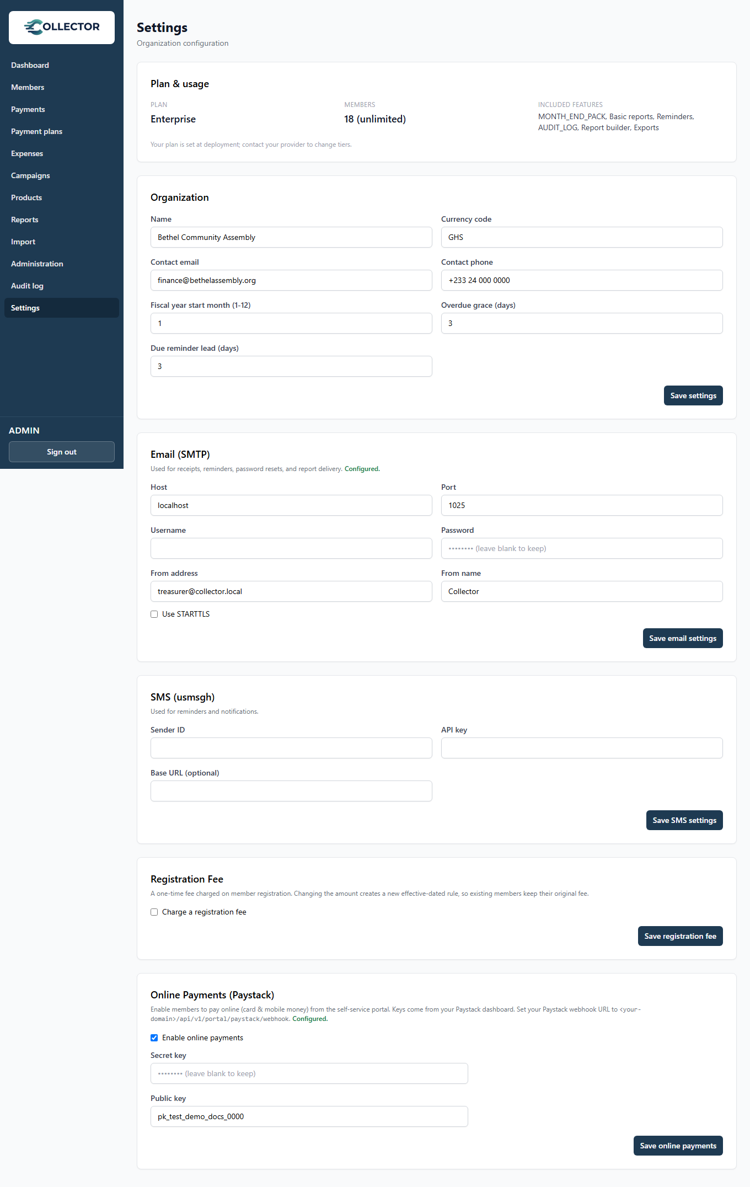Click the From name field
The width and height of the screenshot is (750, 1187).
[582, 591]
